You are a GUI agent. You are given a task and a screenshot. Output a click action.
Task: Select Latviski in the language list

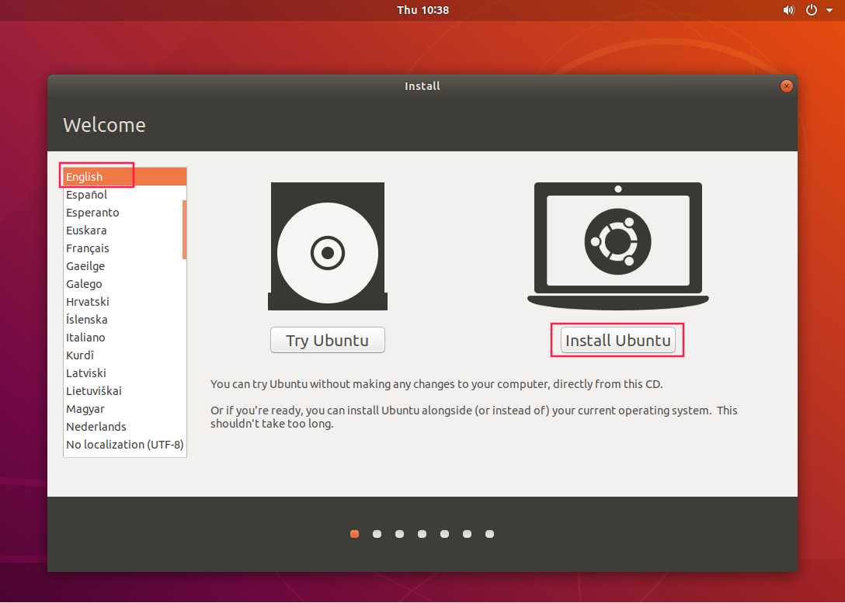[x=123, y=373]
